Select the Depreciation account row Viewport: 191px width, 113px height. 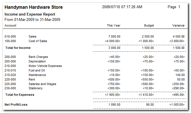37,61
